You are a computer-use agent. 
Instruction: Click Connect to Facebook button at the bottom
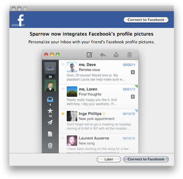pos(146,159)
